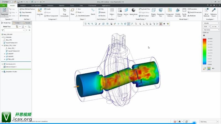
Task: Open Relations dialog
Action: point(191,16)
